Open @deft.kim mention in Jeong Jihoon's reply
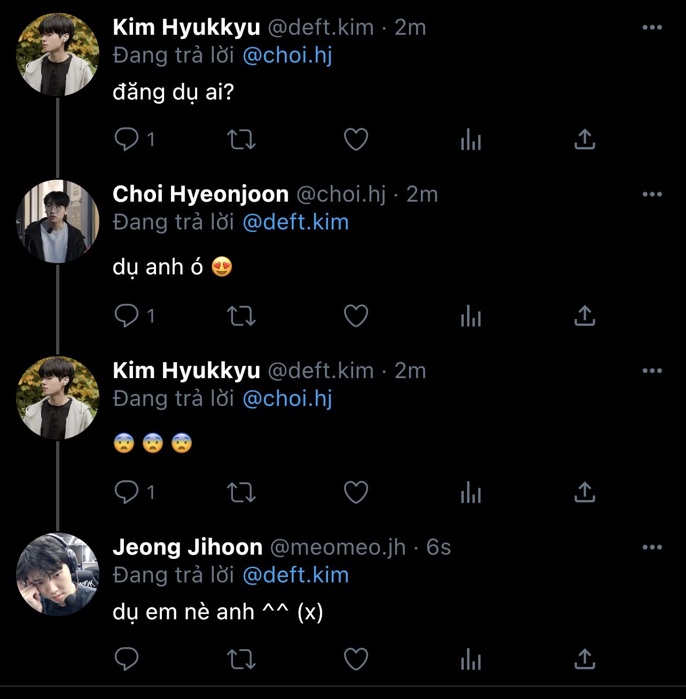Image resolution: width=686 pixels, height=699 pixels. tap(295, 575)
